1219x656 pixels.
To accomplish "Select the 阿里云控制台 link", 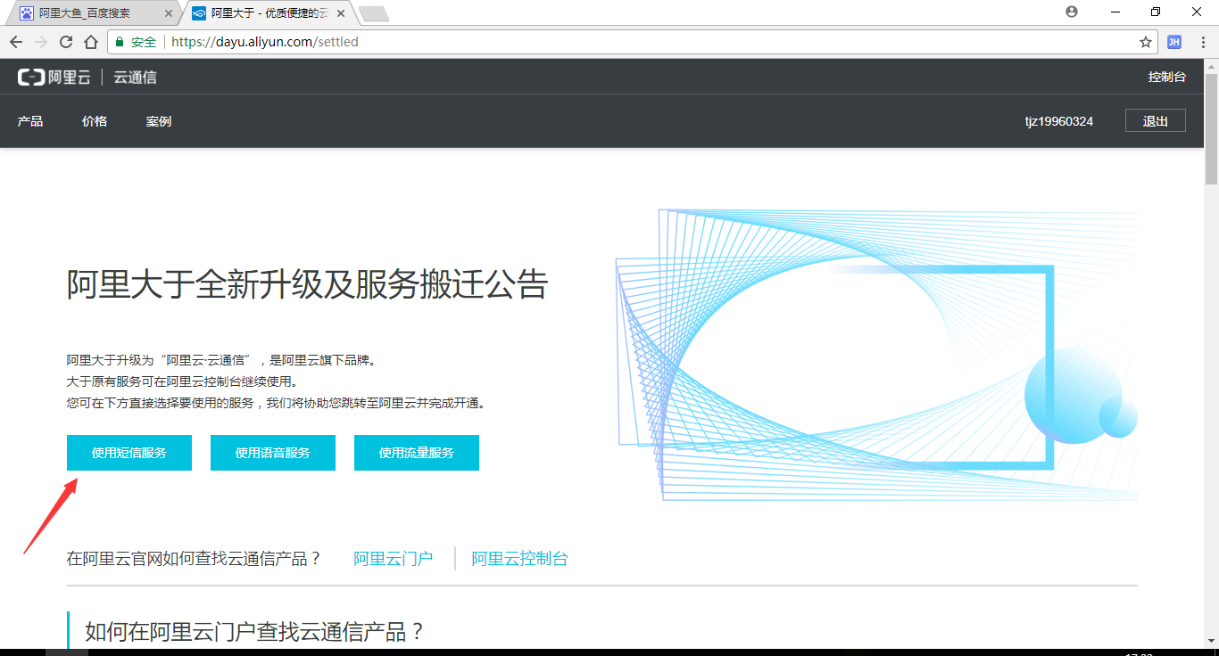I will tap(519, 559).
